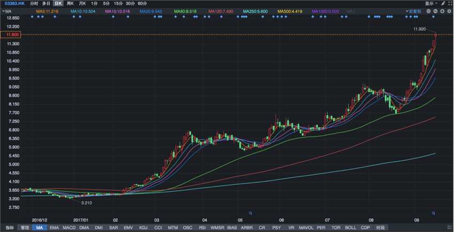Click the pencil drawing tool icon
Screen dimensions: 454x232
click(443, 4)
